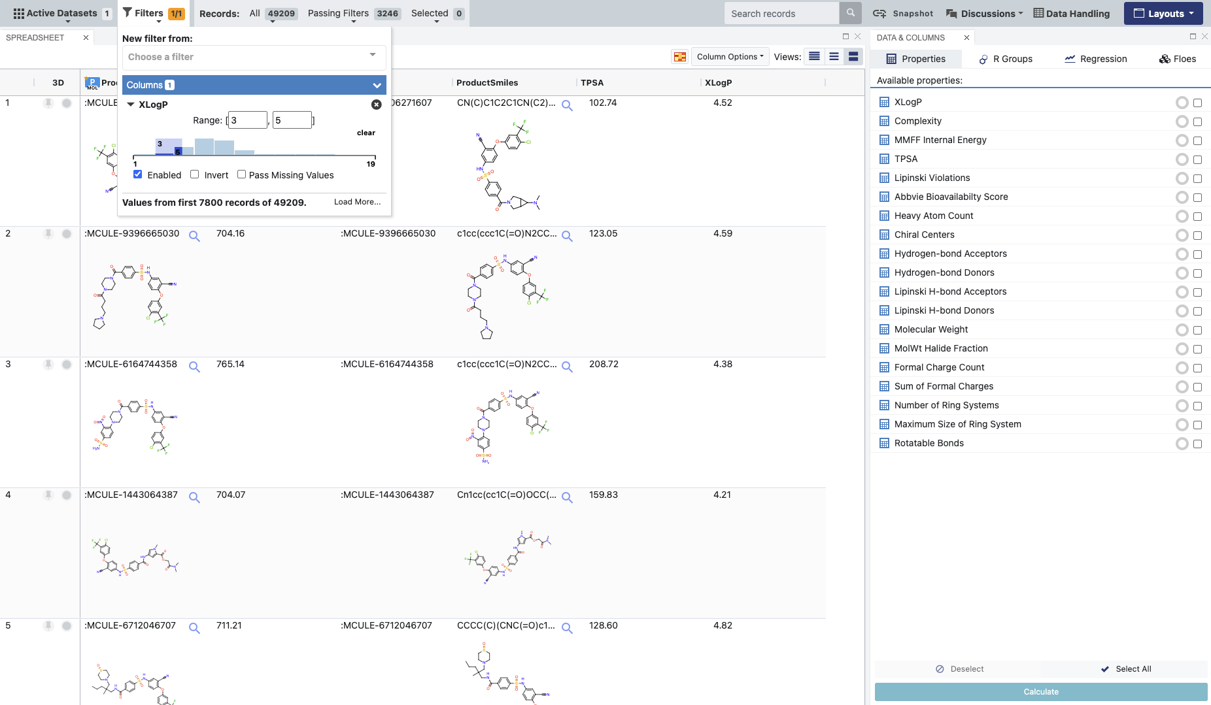This screenshot has height=705, width=1211.
Task: Open the Column Options dropdown
Action: tap(730, 57)
